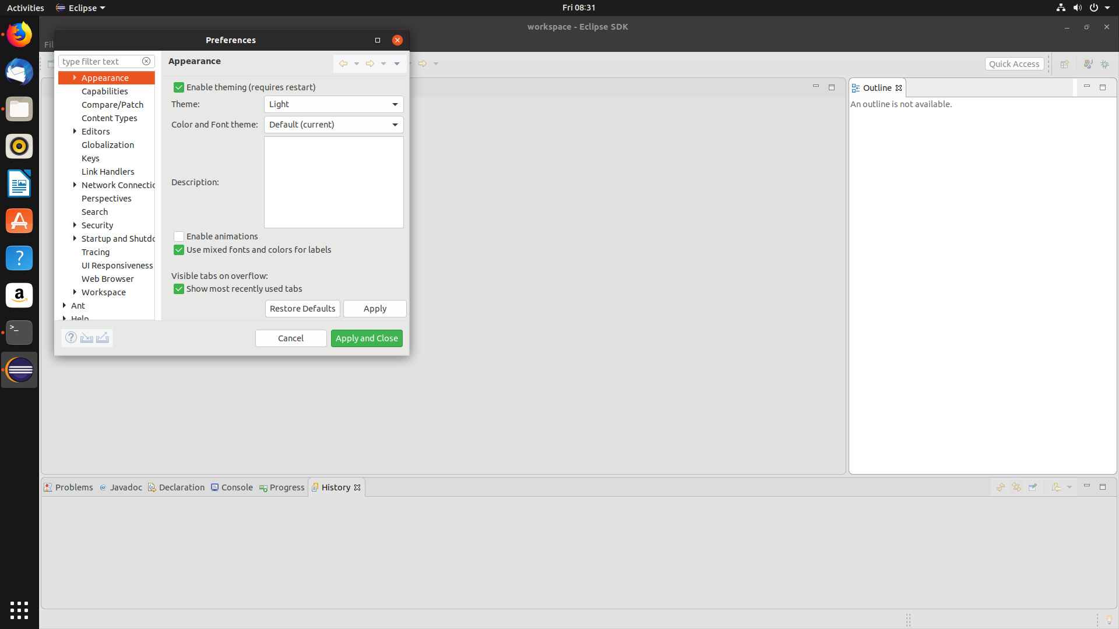This screenshot has width=1119, height=629.
Task: Click the Cancel button
Action: tap(291, 338)
